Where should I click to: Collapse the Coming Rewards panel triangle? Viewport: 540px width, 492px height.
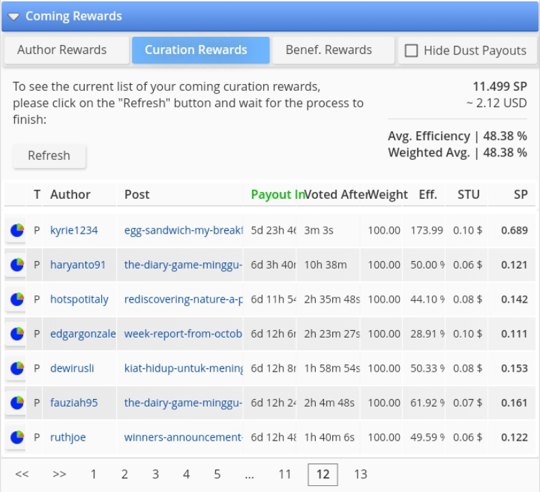pyautogui.click(x=14, y=16)
